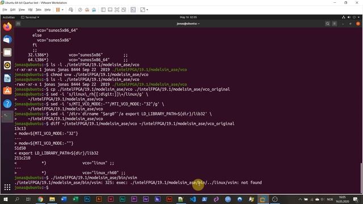
Task: Launch Firefox from the Ubuntu dock
Action: (7, 27)
